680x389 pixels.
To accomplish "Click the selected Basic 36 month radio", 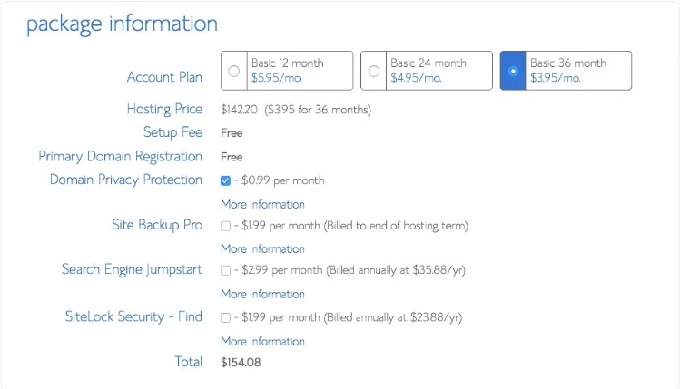I will click(x=513, y=71).
